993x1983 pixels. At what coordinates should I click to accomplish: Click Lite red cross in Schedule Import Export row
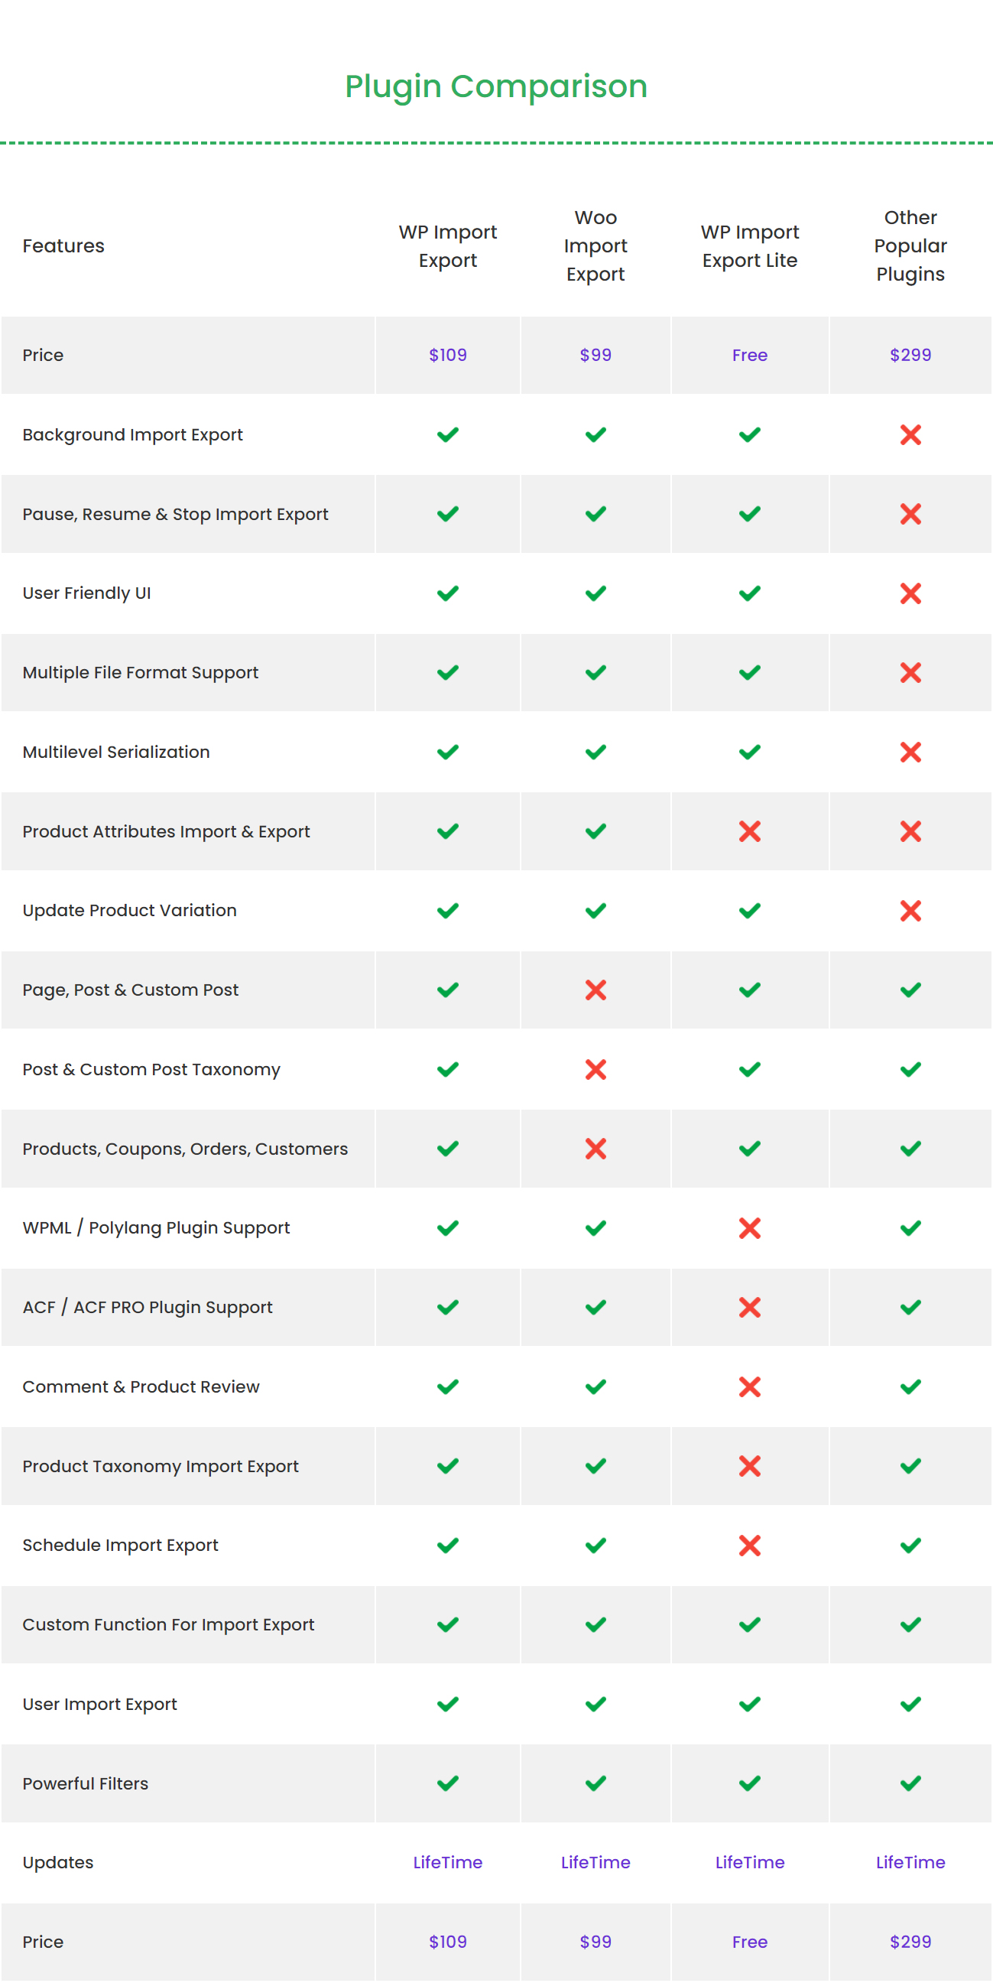pos(749,1545)
